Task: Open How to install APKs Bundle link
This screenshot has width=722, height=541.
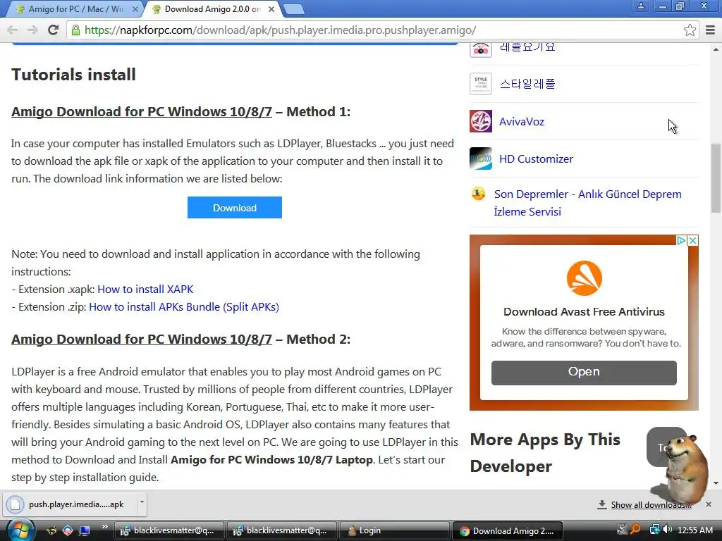Action: [184, 307]
